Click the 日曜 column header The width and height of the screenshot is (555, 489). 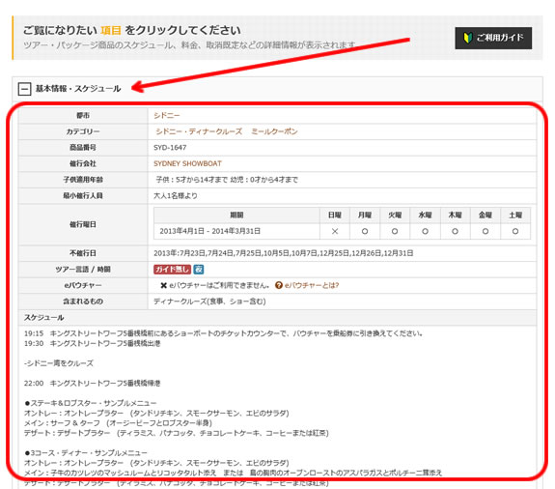pyautogui.click(x=335, y=216)
